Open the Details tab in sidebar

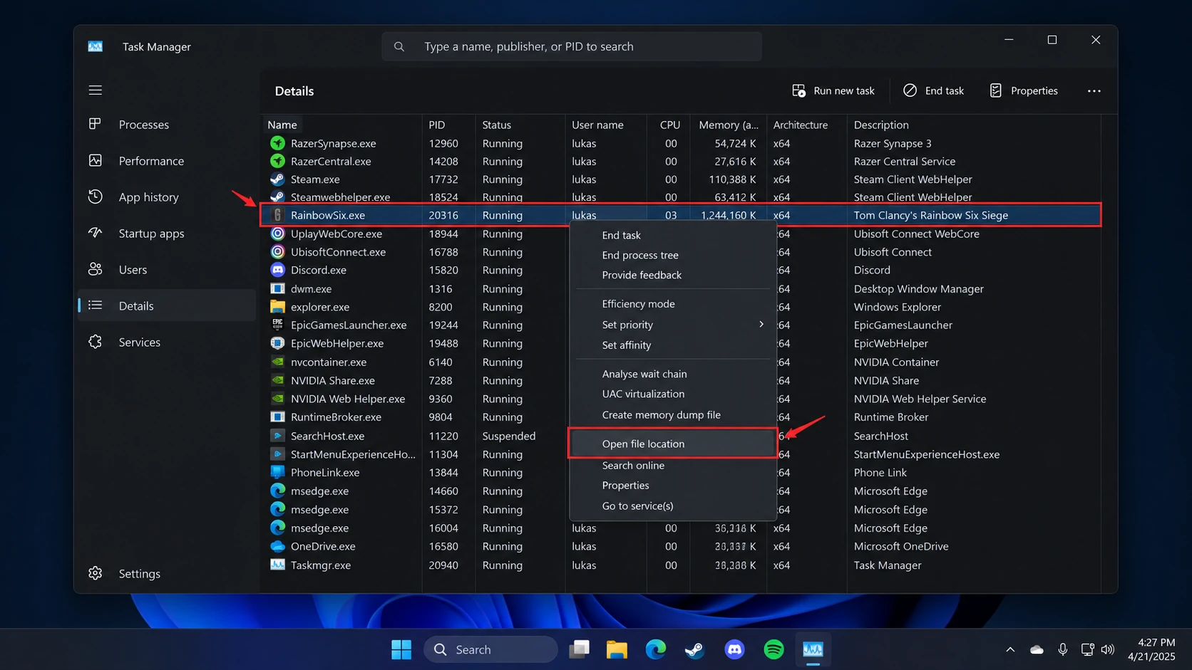pyautogui.click(x=167, y=305)
